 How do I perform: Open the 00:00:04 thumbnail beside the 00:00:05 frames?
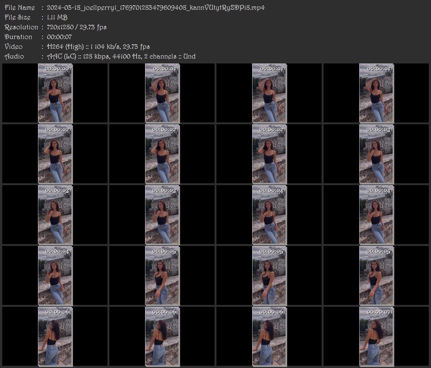coord(55,276)
